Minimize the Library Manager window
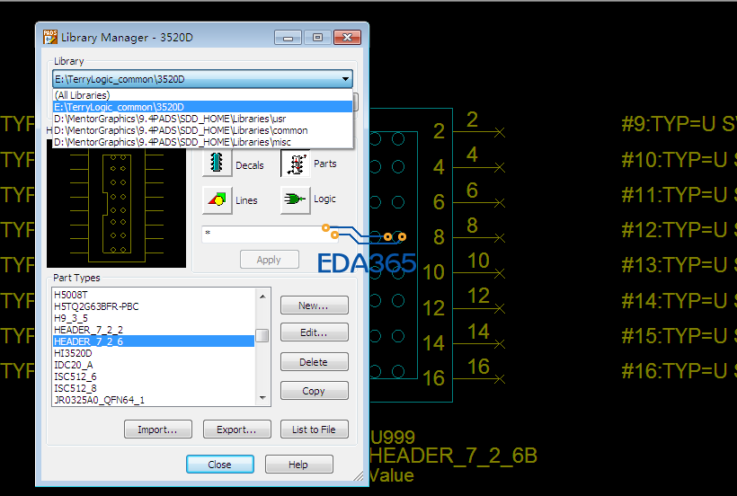 point(288,38)
